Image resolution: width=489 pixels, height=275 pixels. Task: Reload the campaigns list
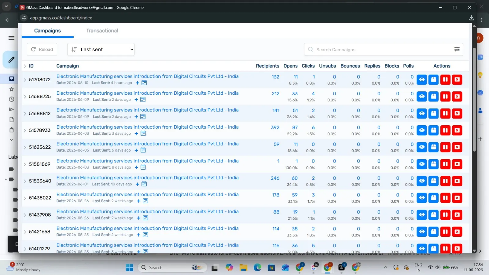point(42,50)
